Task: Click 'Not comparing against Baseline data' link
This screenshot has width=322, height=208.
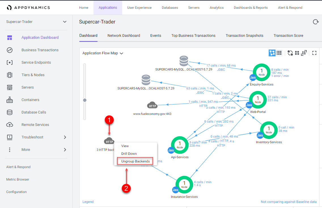Action: pyautogui.click(x=289, y=202)
